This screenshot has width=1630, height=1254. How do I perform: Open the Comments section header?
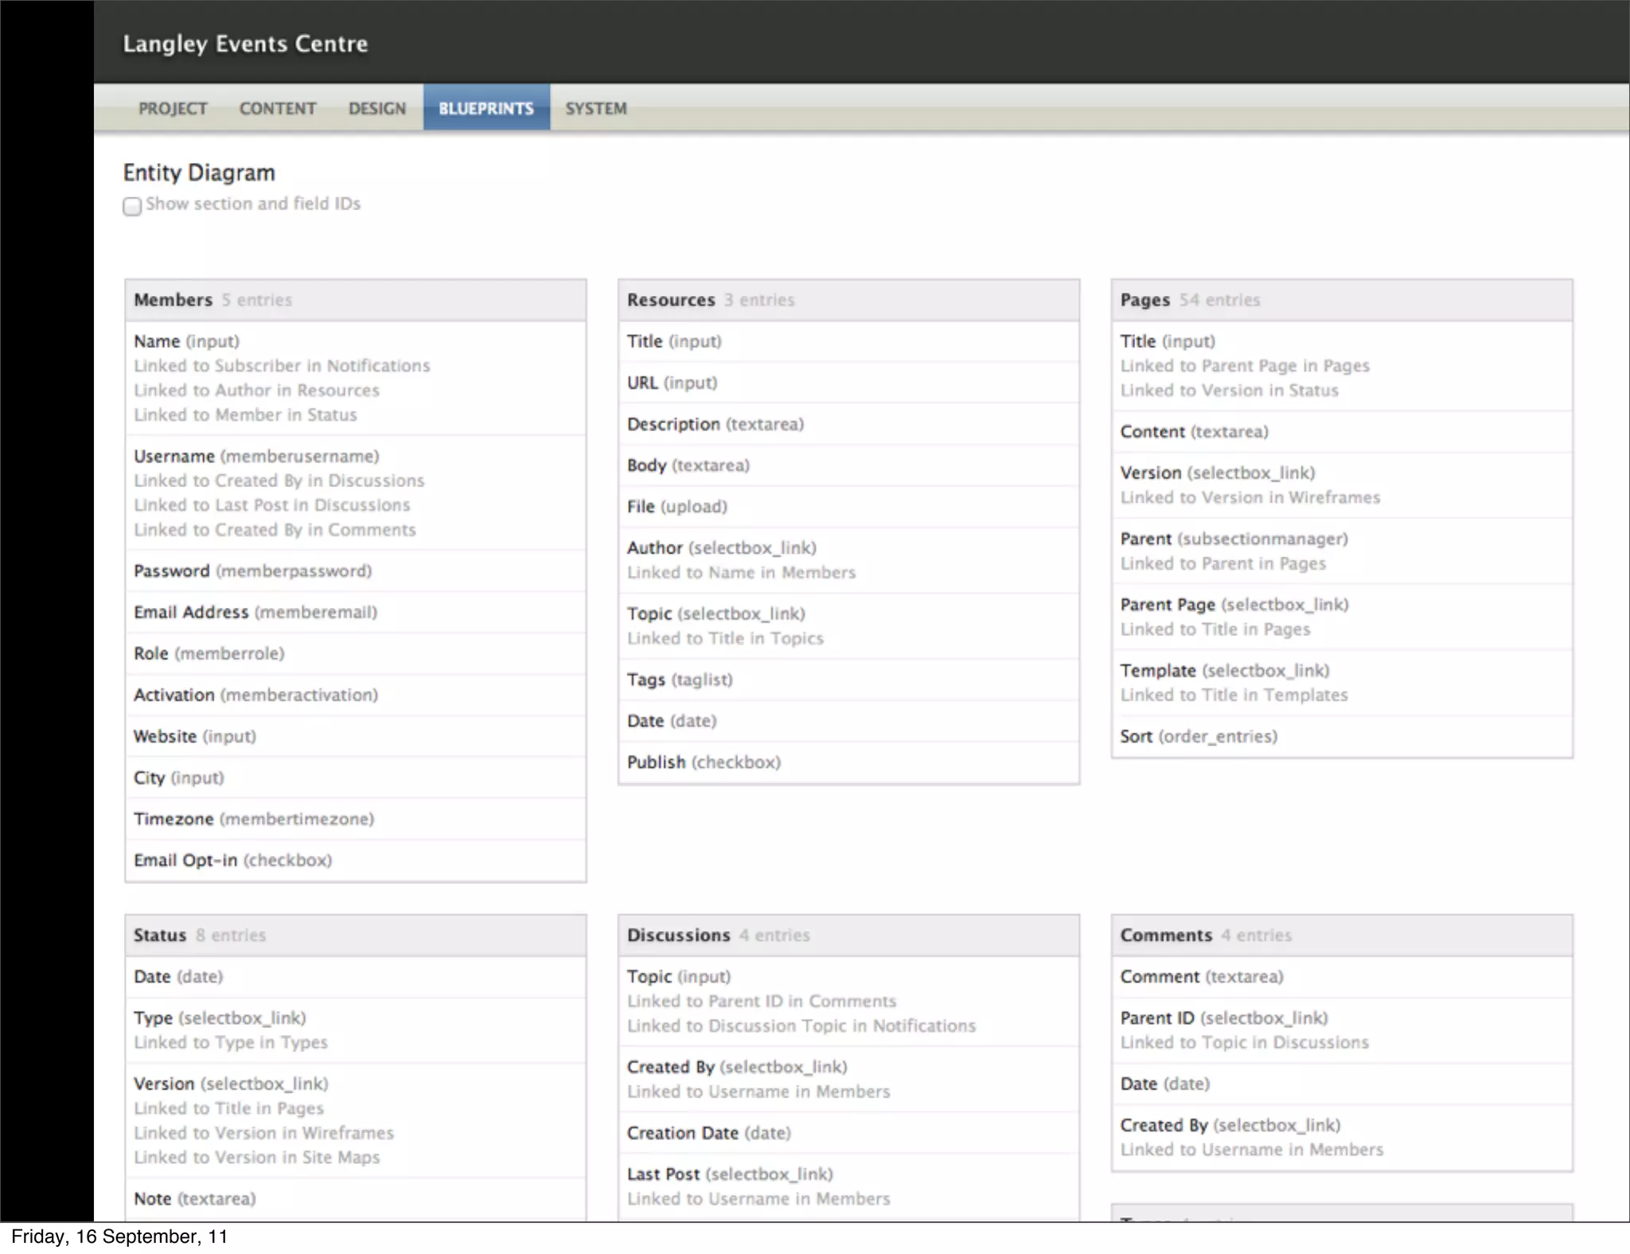pyautogui.click(x=1166, y=935)
